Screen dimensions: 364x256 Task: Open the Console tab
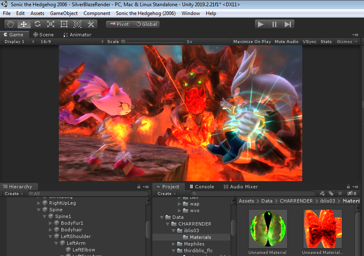[202, 187]
